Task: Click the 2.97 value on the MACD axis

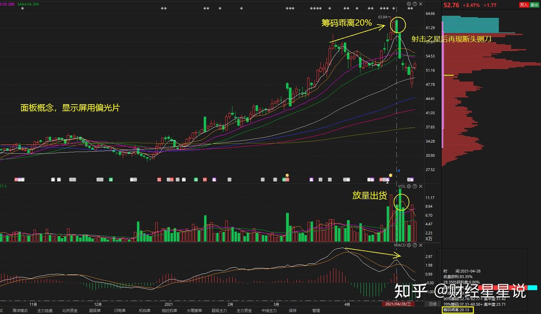Action: pyautogui.click(x=429, y=256)
